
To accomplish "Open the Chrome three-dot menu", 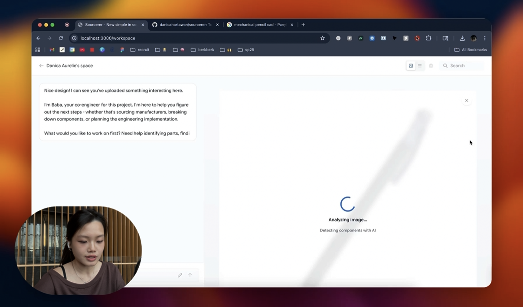I will (x=485, y=38).
